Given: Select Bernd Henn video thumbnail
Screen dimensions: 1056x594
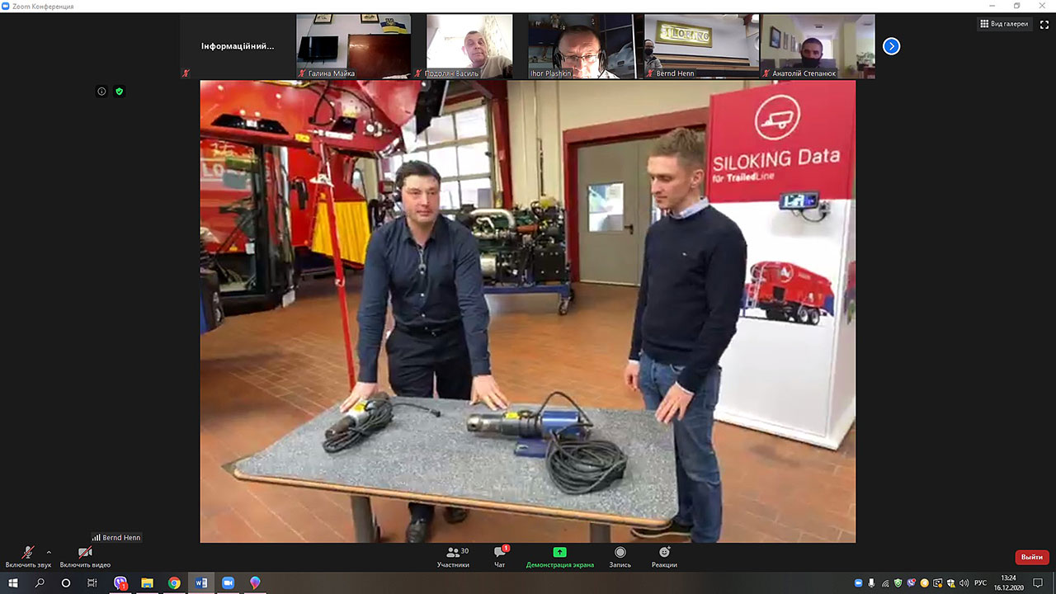Looking at the screenshot, I should pyautogui.click(x=701, y=46).
